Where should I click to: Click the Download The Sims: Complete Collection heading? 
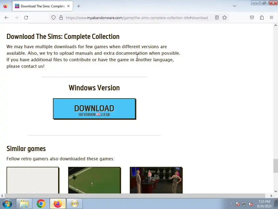(x=63, y=36)
